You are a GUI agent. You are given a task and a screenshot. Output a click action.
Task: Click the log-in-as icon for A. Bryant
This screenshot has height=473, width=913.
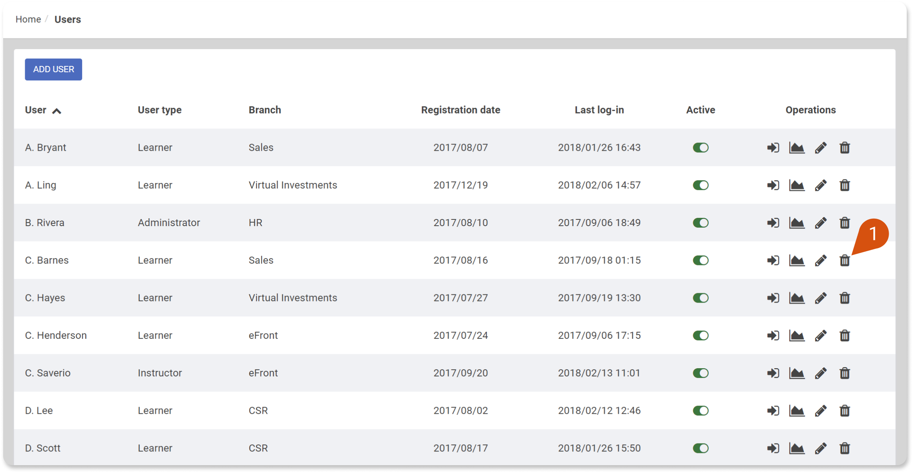click(x=773, y=148)
